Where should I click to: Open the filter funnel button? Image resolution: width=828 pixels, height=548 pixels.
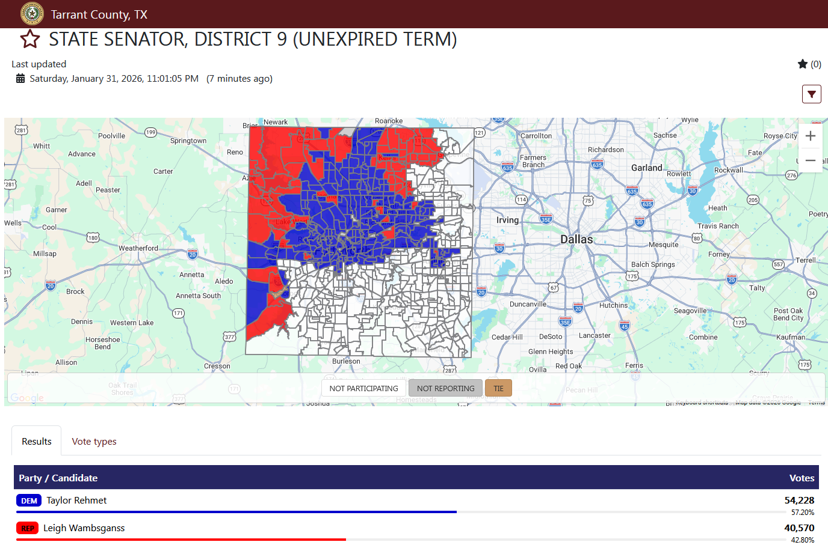point(811,94)
